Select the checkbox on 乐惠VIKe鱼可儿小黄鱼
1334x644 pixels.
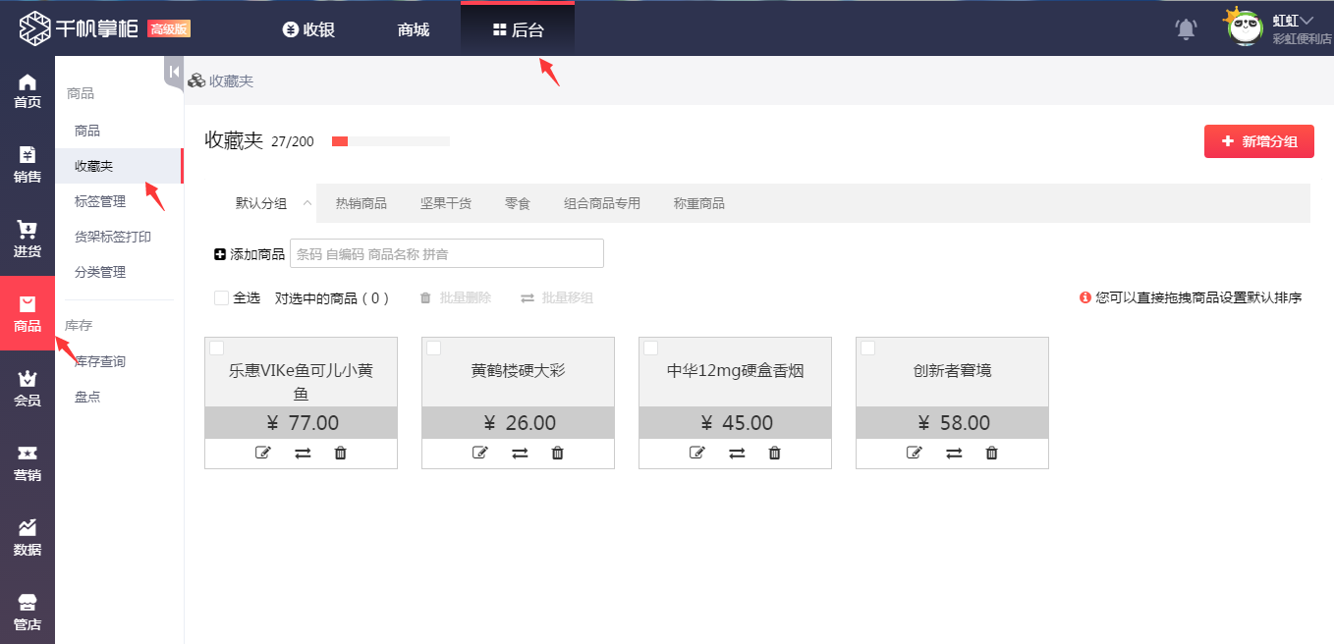pyautogui.click(x=214, y=347)
